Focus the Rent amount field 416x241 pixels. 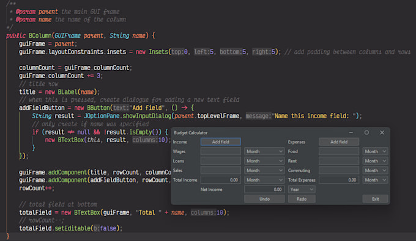[x=339, y=161]
